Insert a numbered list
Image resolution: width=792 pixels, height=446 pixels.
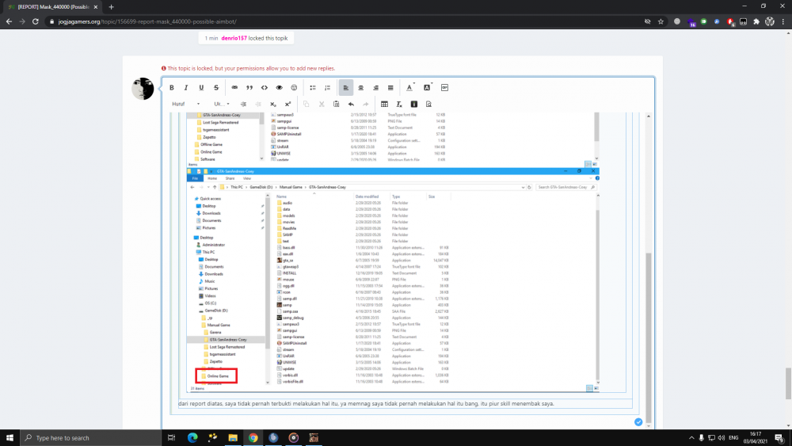coord(327,88)
